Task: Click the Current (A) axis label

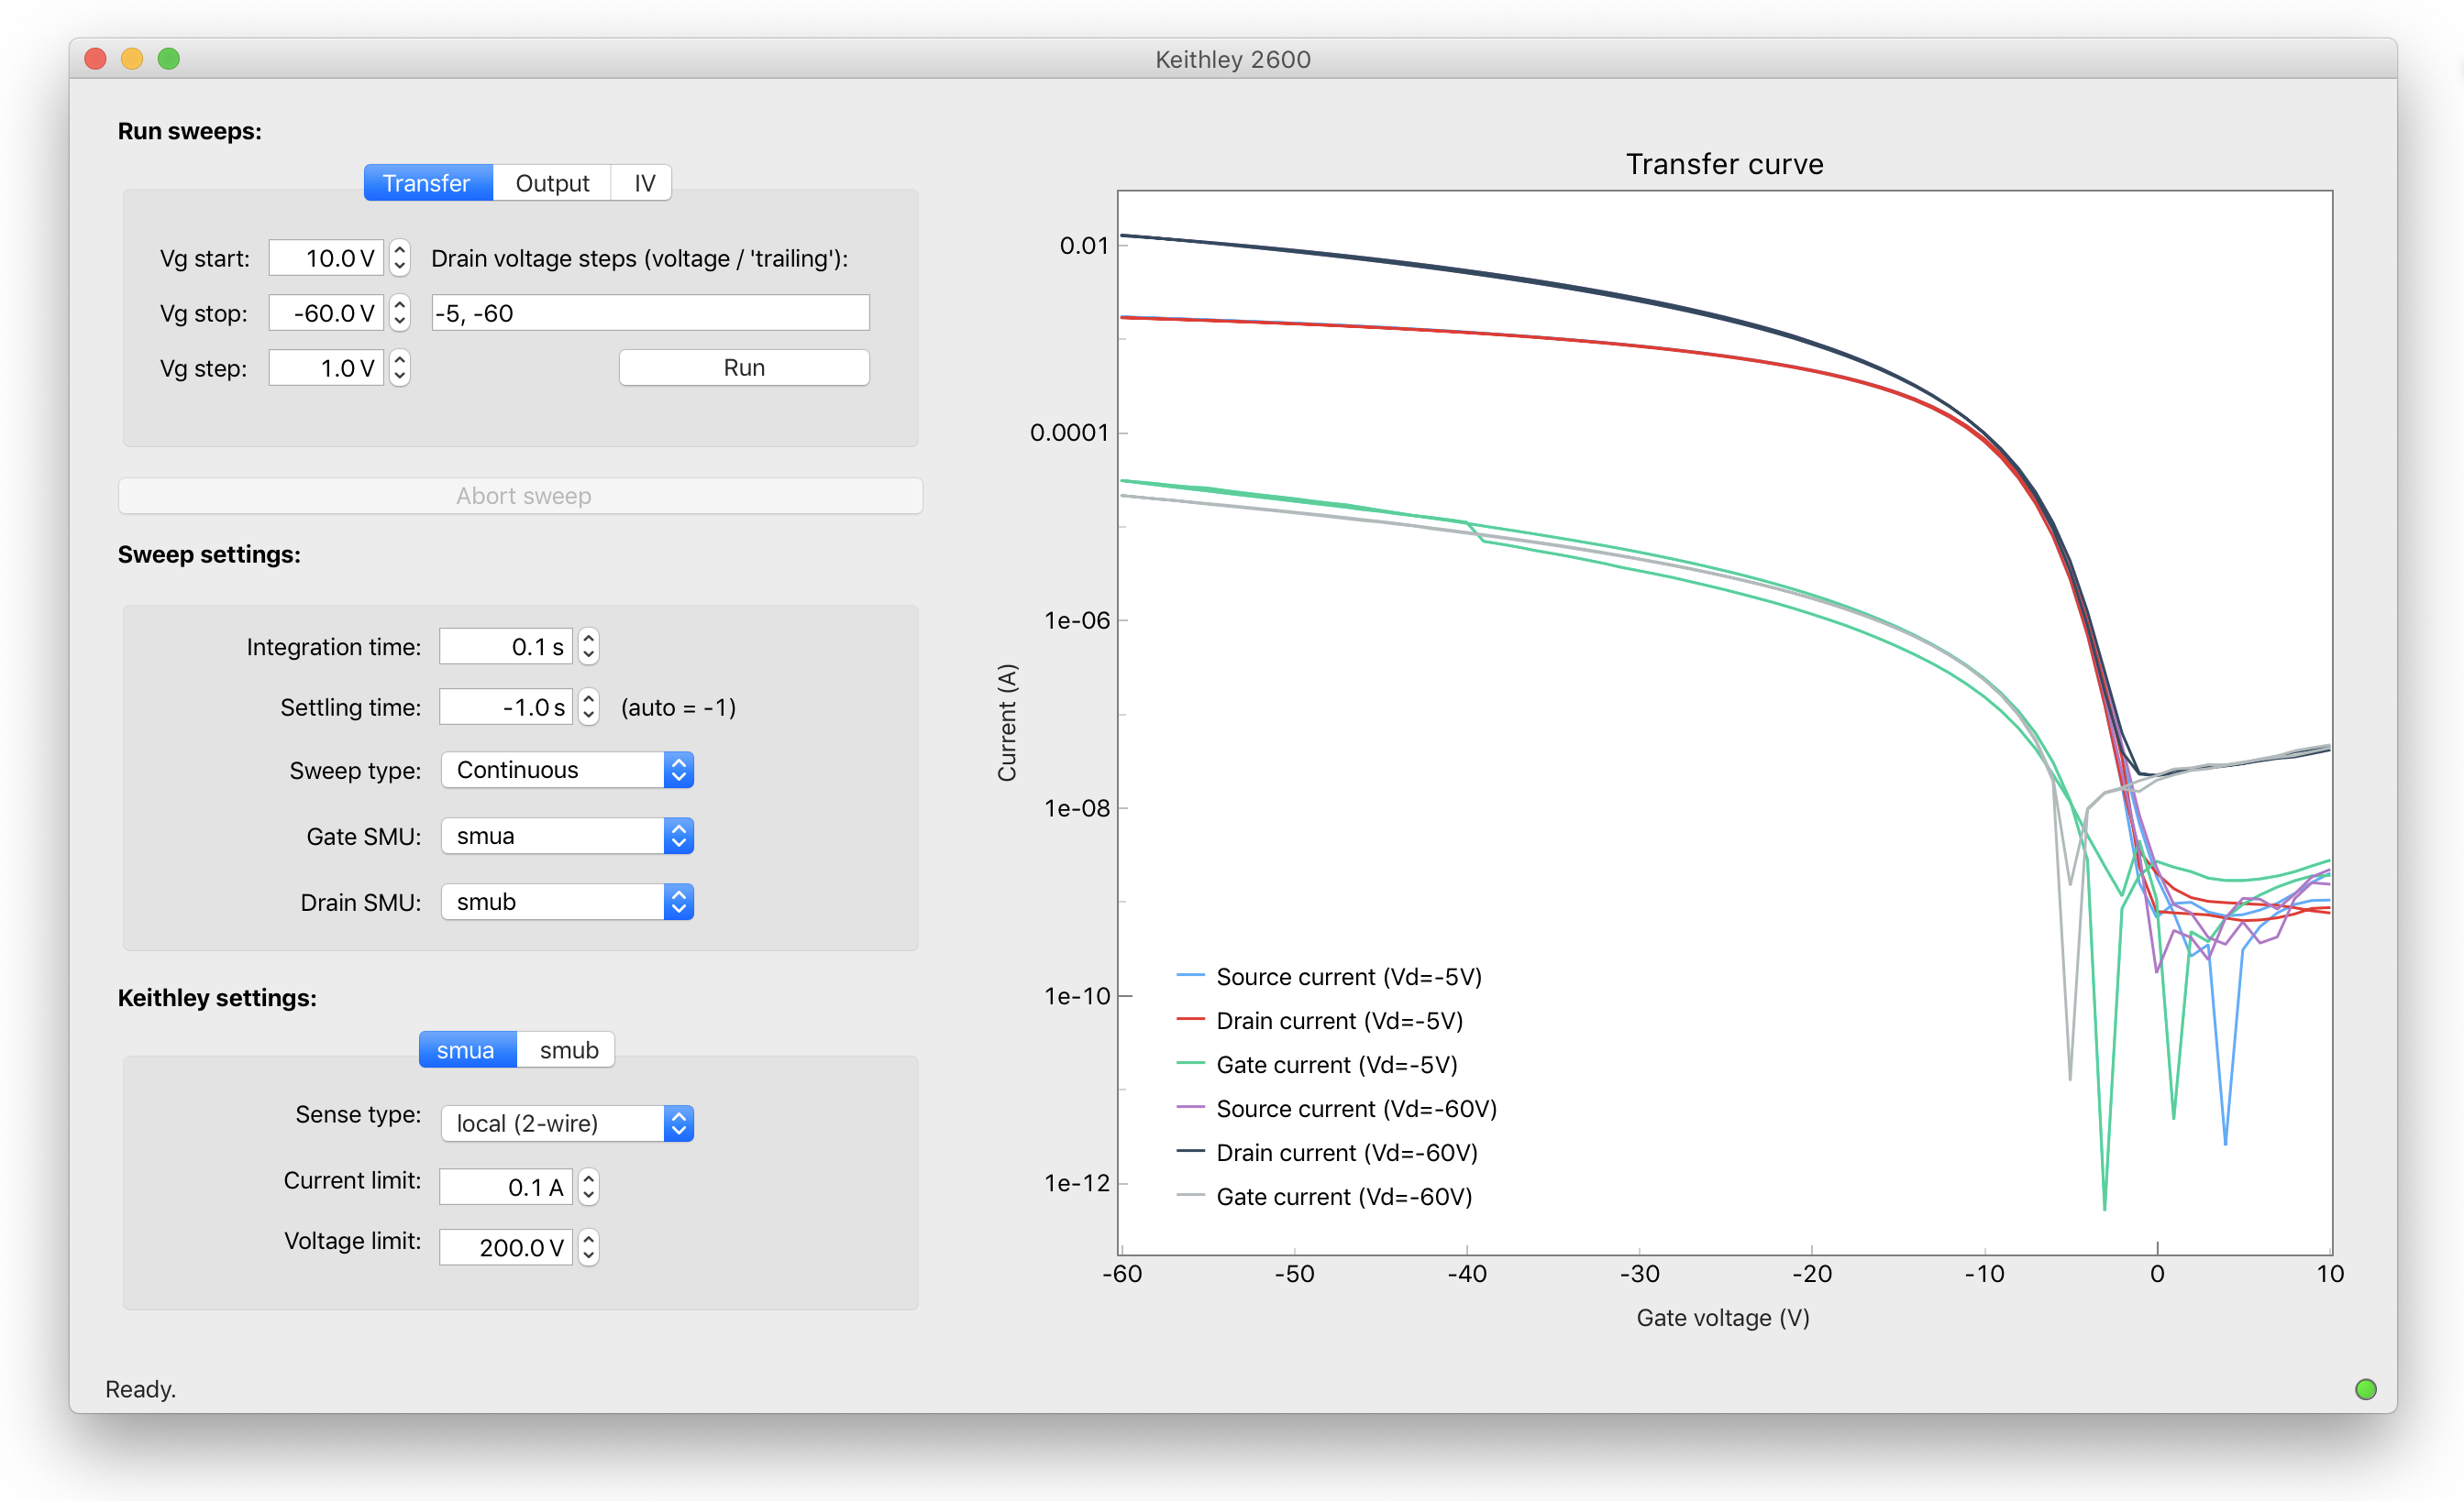Action: point(1007,722)
